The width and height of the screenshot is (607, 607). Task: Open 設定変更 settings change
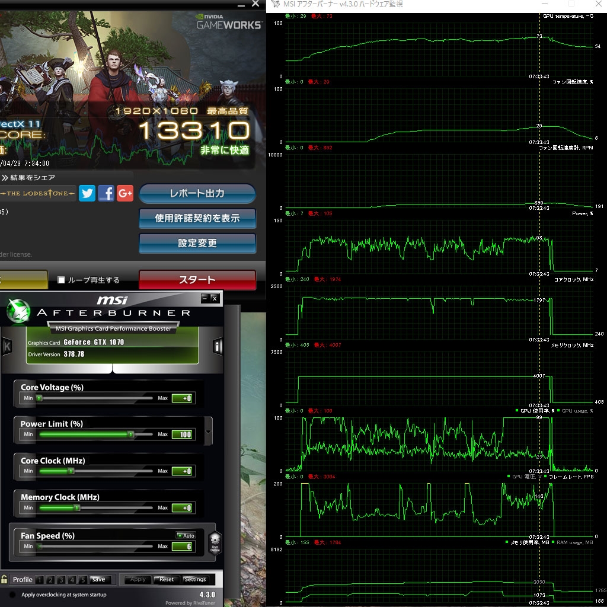(197, 243)
